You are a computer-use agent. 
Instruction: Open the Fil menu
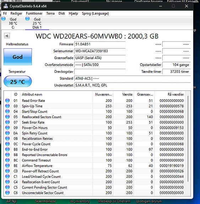[5, 13]
